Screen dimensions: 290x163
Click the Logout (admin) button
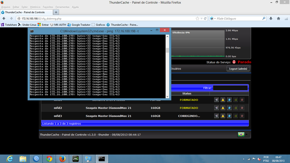[238, 68]
